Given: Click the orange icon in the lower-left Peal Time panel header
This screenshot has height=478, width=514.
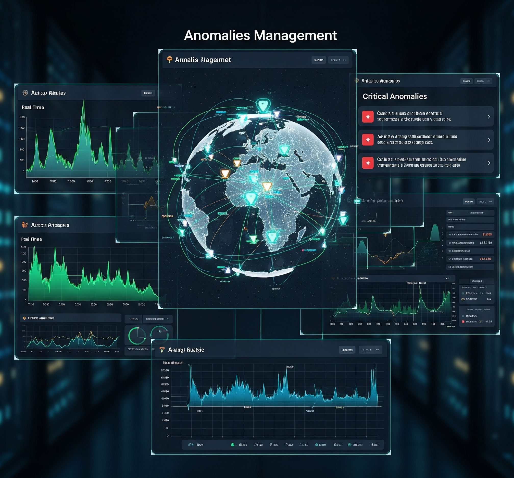Looking at the screenshot, I should pos(25,225).
